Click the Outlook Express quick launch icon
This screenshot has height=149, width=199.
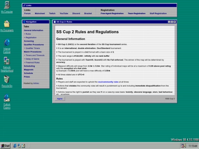(x=19, y=146)
